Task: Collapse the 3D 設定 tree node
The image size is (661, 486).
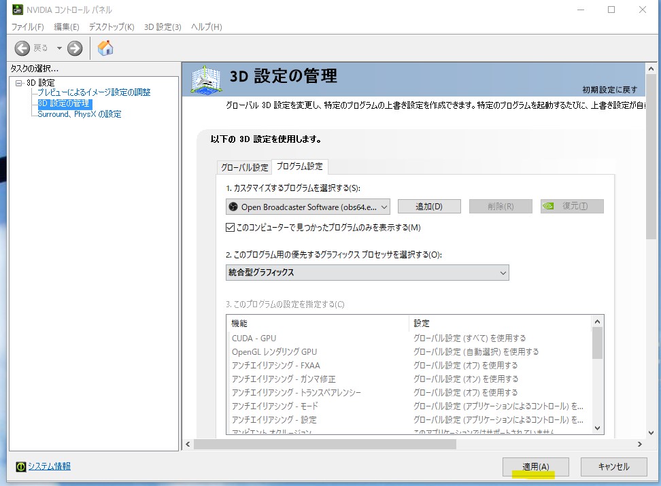Action: coord(19,82)
